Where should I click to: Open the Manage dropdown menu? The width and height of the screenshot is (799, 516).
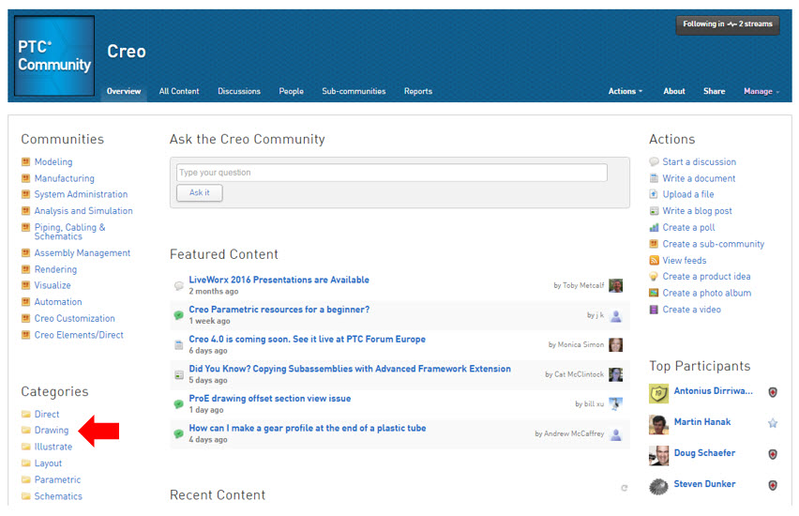click(x=761, y=91)
